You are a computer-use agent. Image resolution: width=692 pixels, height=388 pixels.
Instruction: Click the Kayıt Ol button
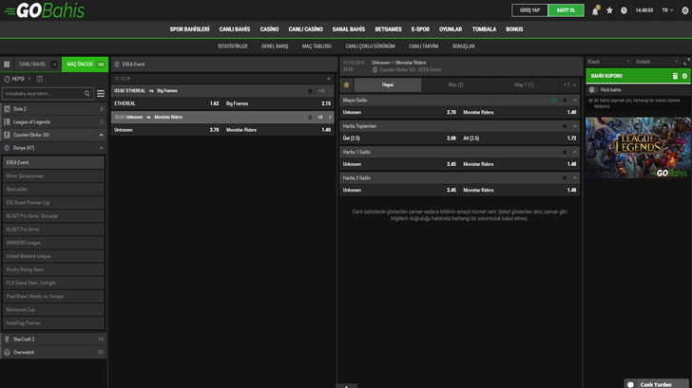point(566,10)
